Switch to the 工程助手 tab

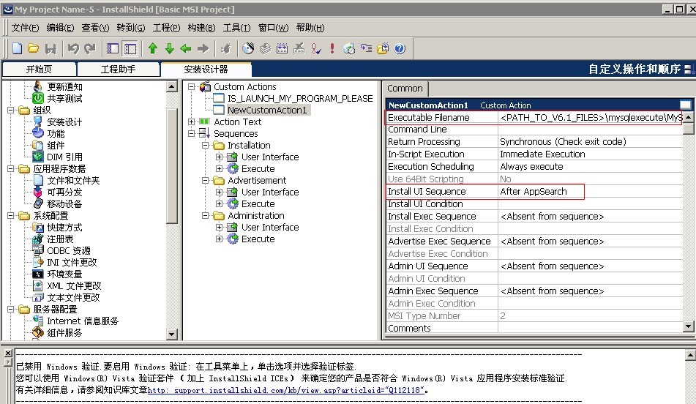pyautogui.click(x=118, y=70)
